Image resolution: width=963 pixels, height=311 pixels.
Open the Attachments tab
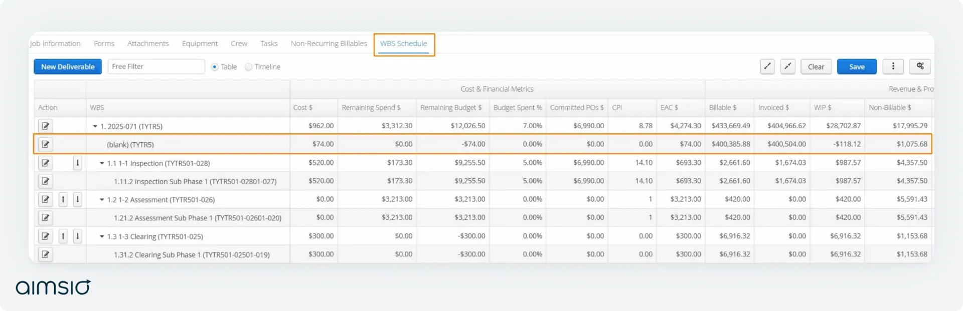click(x=148, y=44)
